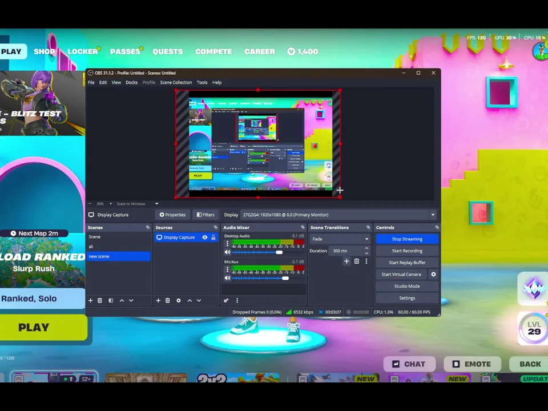This screenshot has height=411, width=548.
Task: Open OBS Help menu
Action: (x=217, y=82)
